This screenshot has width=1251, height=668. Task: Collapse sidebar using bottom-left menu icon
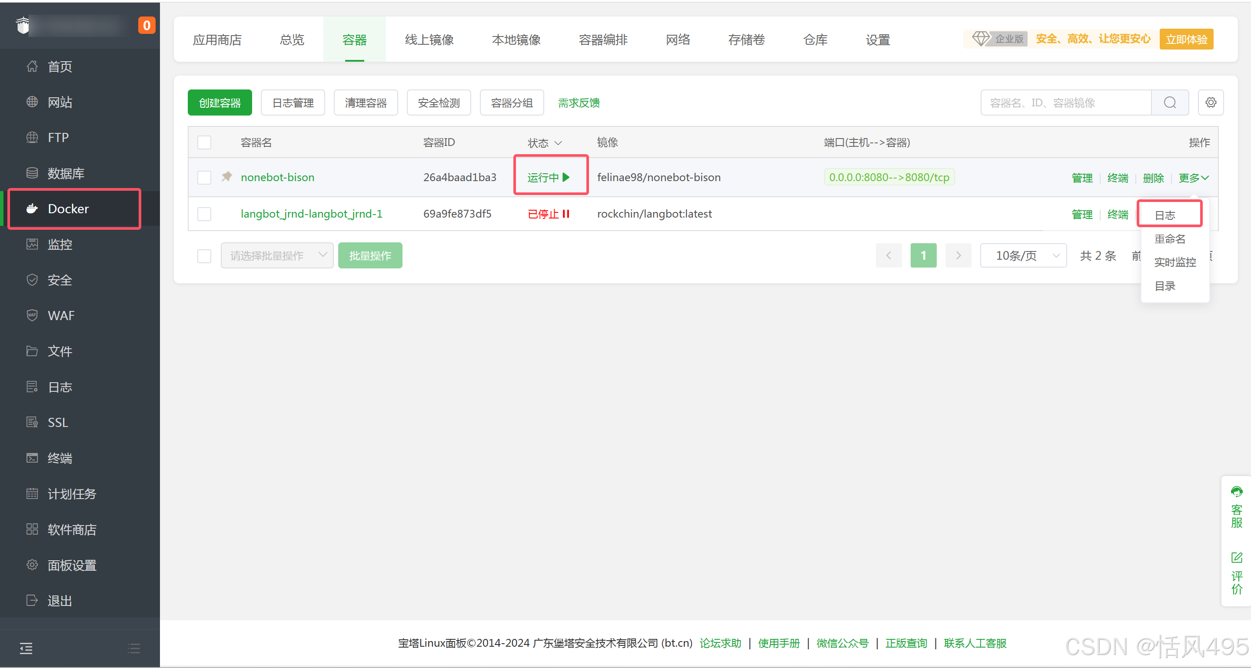click(x=26, y=648)
